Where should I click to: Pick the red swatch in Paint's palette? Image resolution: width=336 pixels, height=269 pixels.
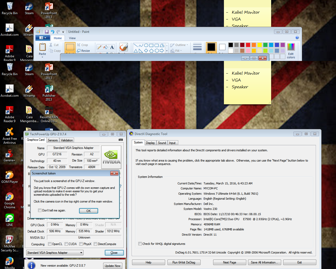tap(248, 45)
